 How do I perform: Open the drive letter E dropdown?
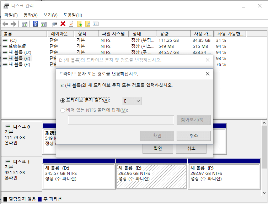click(x=132, y=101)
